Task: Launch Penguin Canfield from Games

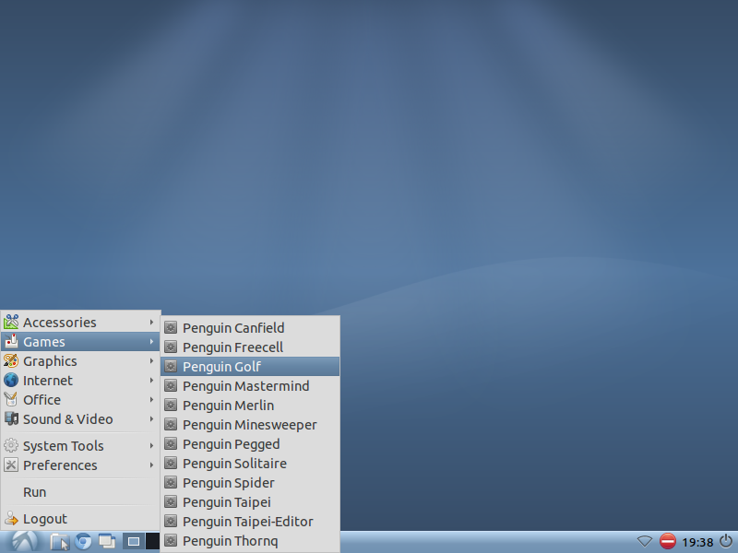Action: coord(250,328)
